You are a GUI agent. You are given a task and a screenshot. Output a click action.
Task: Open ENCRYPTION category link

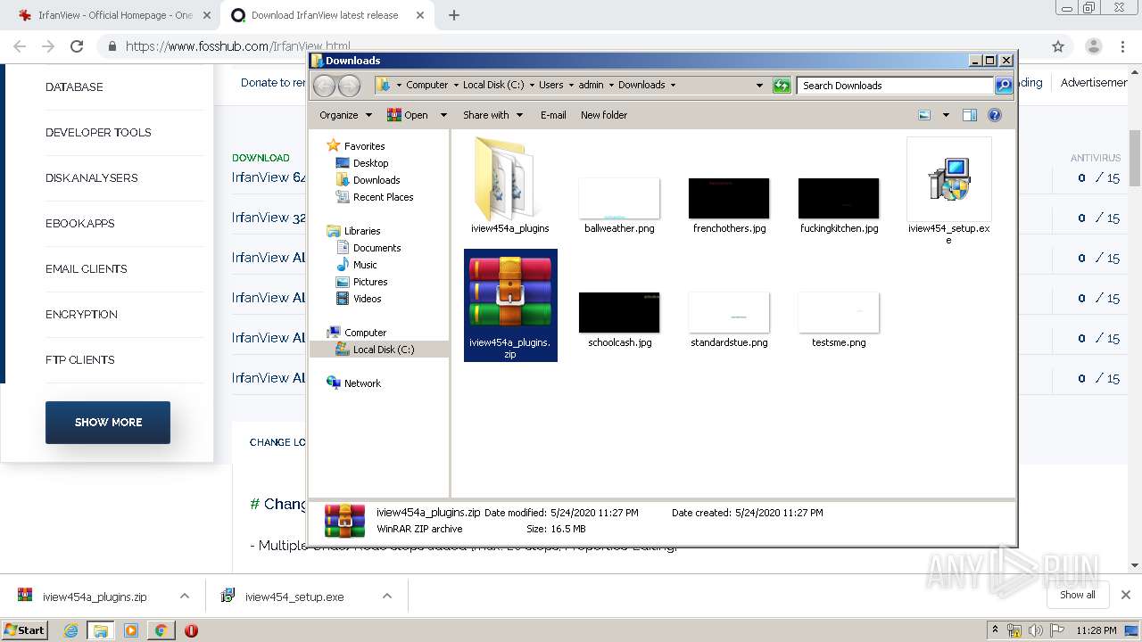pyautogui.click(x=81, y=314)
